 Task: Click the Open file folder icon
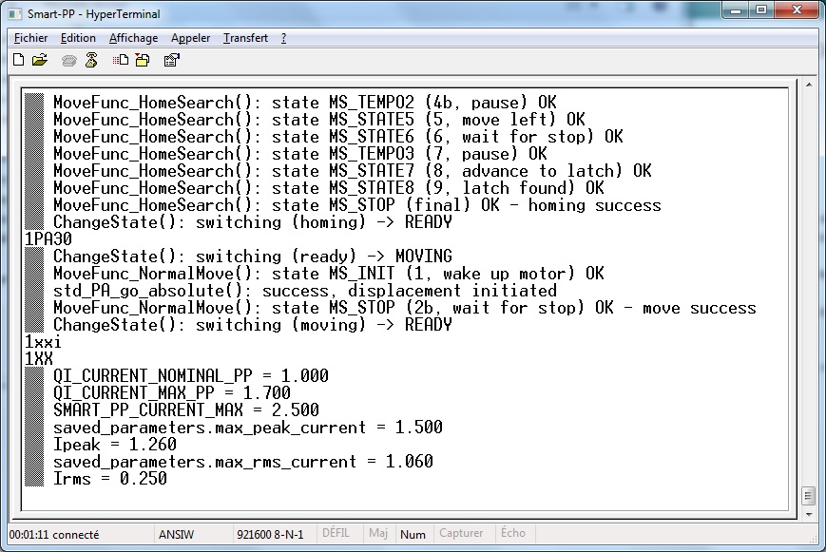[39, 61]
